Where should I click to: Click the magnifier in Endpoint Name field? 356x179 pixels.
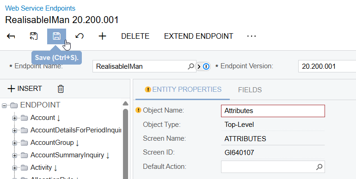click(x=191, y=66)
